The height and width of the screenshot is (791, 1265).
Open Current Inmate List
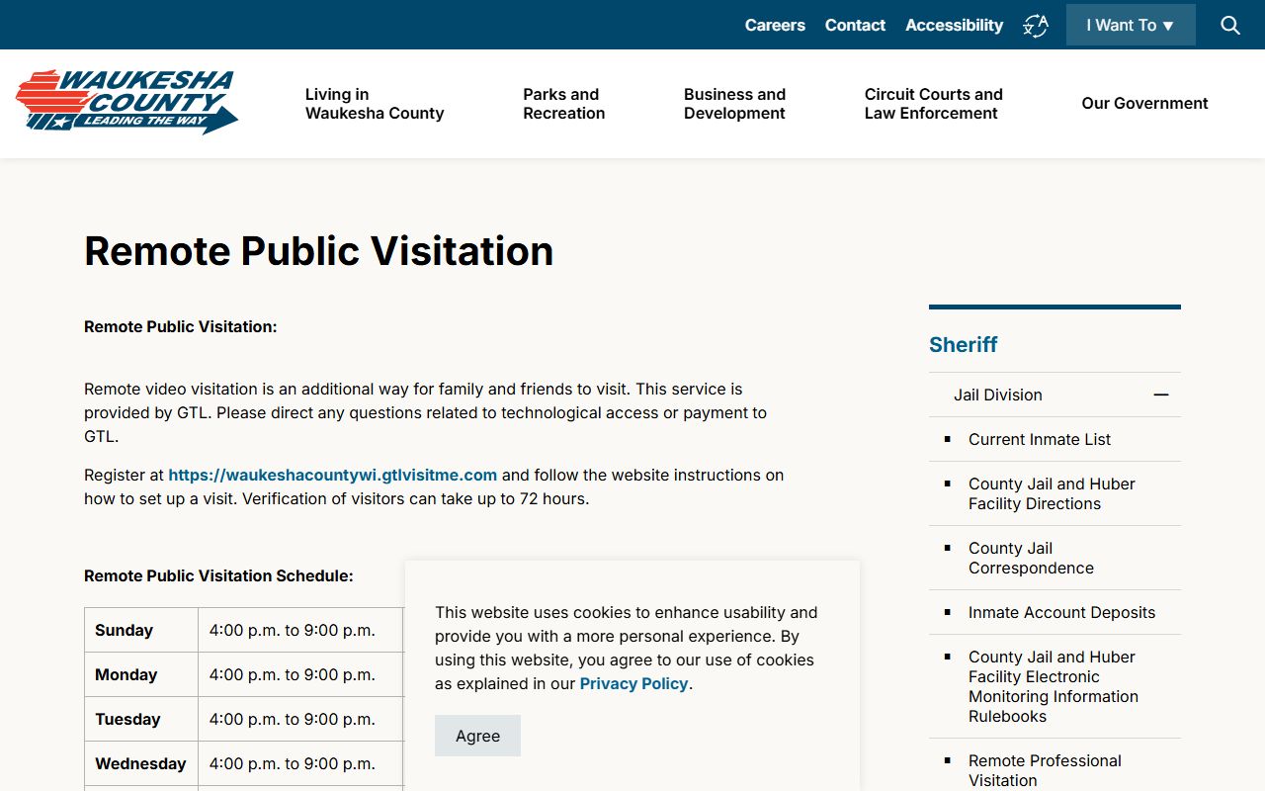pyautogui.click(x=1040, y=439)
